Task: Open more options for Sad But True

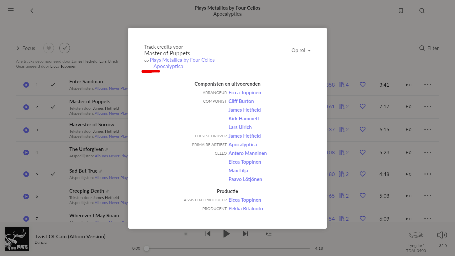Action: point(428,174)
